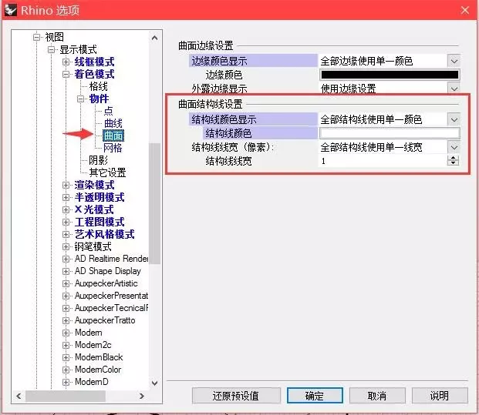Open the 结构线线宽（像素） dropdown
Image resolution: width=479 pixels, height=415 pixels.
point(454,148)
